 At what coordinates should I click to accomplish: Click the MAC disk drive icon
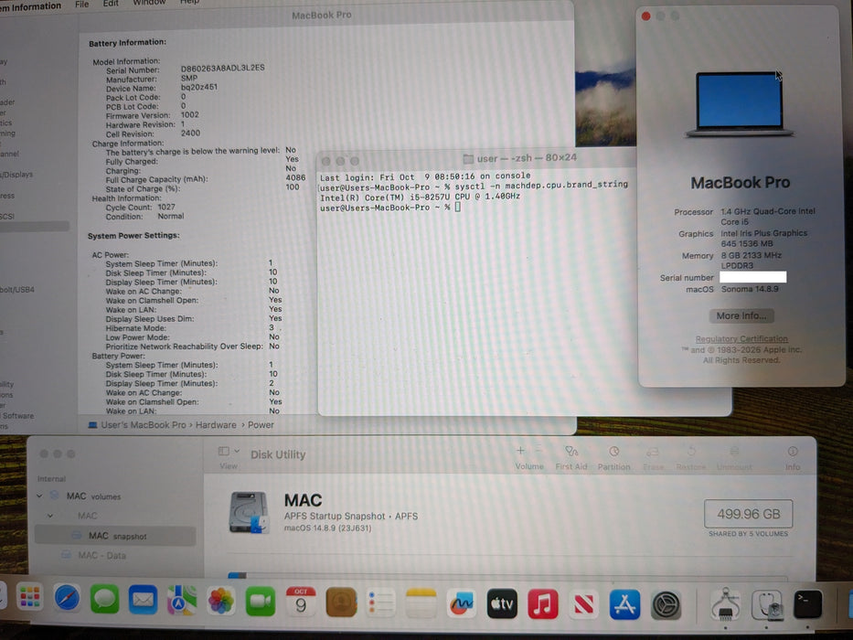[x=249, y=512]
